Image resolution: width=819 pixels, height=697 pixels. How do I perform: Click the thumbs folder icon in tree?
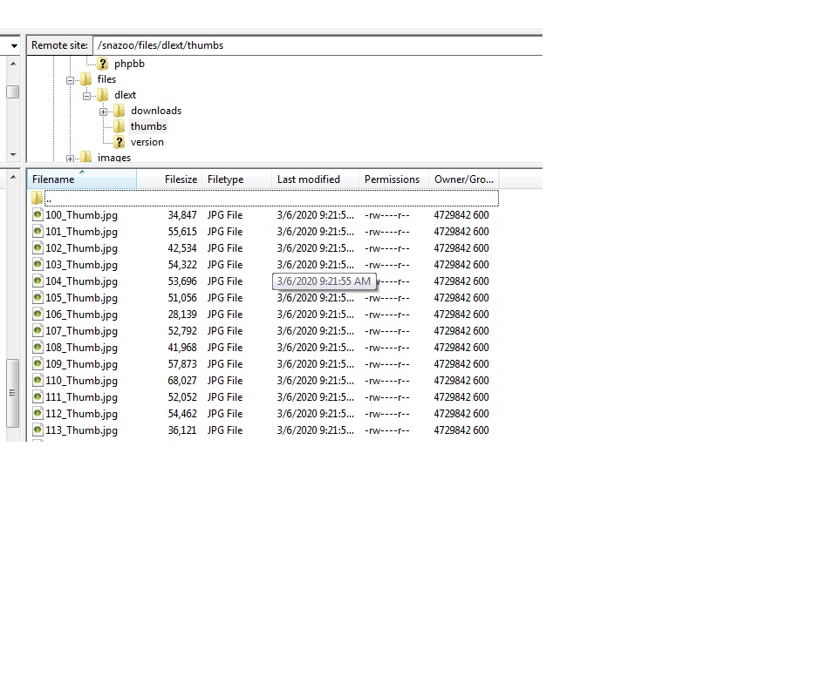tap(119, 126)
